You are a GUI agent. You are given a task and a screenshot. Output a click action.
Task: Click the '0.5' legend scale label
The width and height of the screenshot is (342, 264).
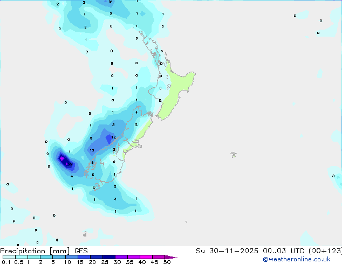tap(18, 262)
